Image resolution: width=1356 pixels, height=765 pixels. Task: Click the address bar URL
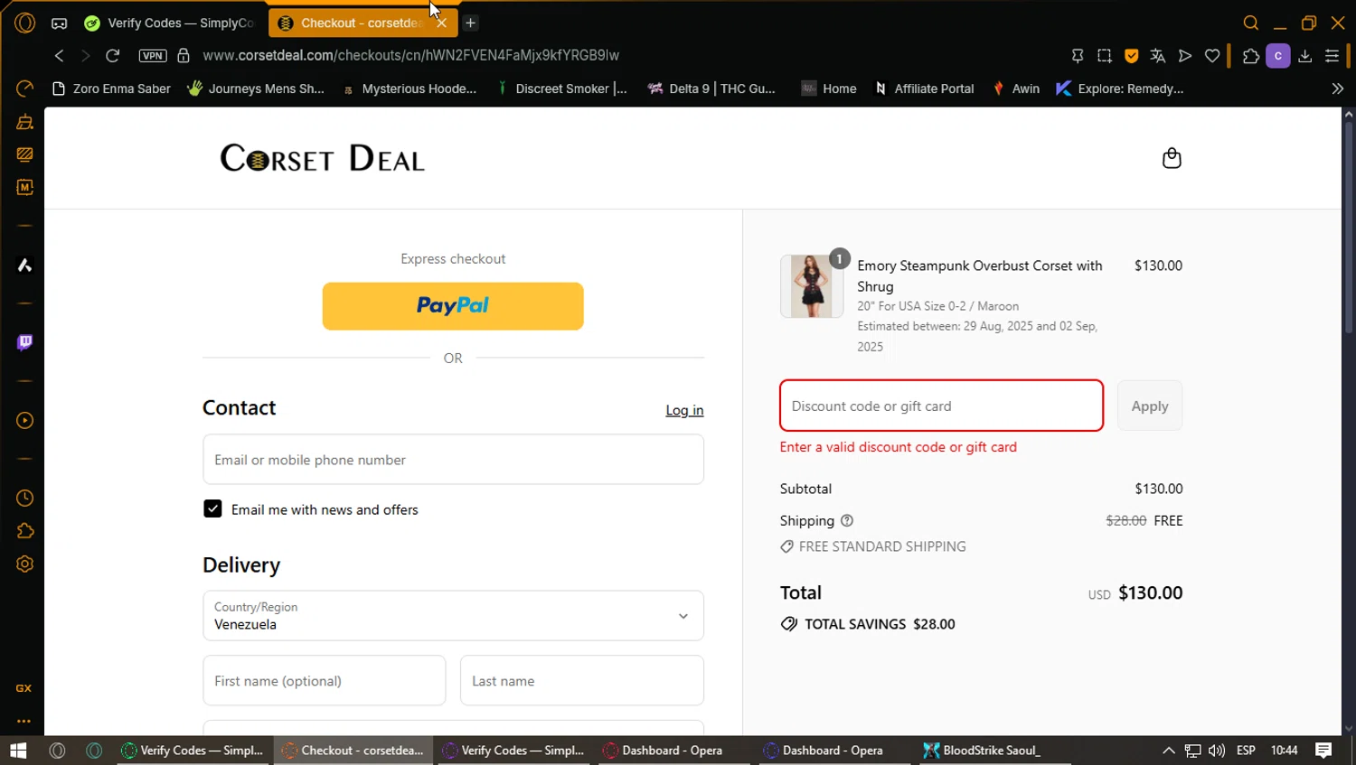click(x=411, y=55)
